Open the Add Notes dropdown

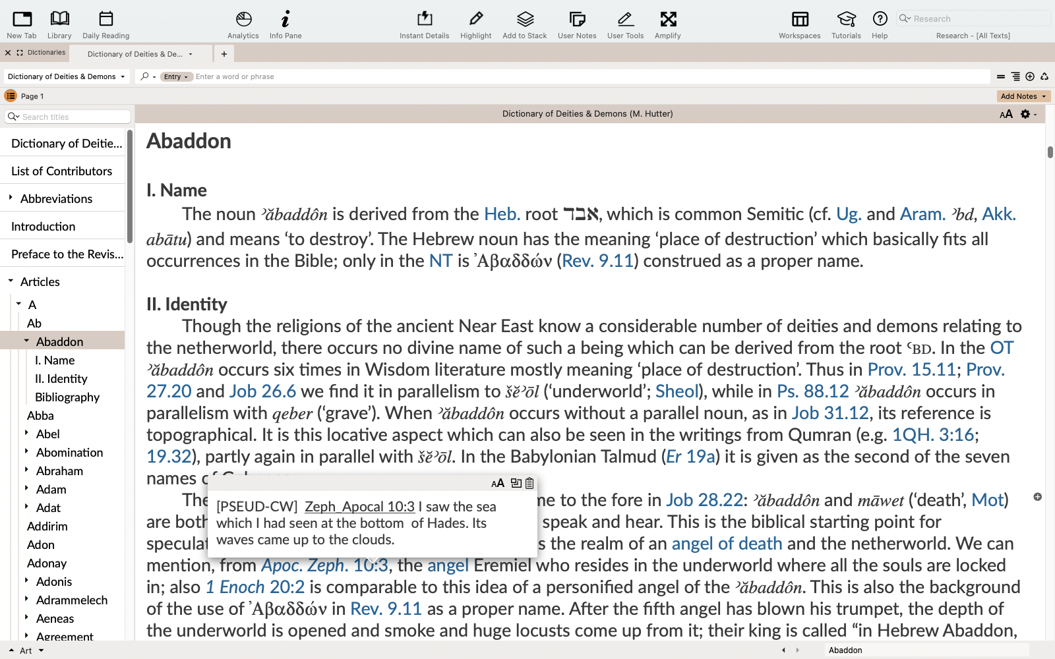1023,96
